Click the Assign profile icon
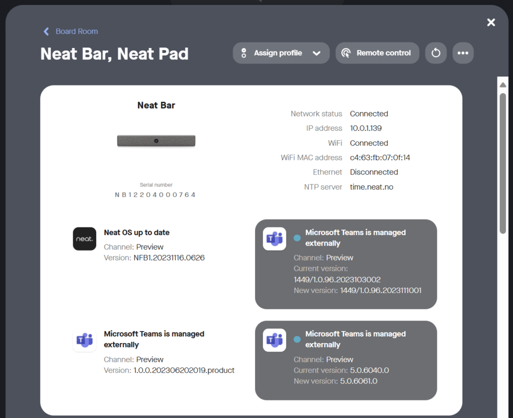The height and width of the screenshot is (418, 513). coord(244,53)
